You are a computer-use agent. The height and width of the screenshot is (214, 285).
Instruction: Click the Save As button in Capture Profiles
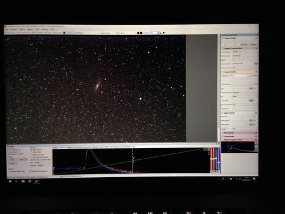[x=244, y=45]
